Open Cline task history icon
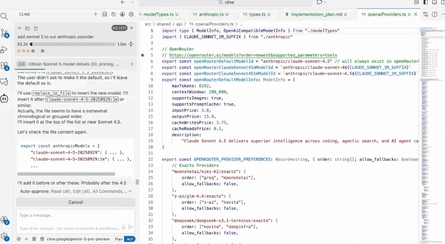The height and width of the screenshot is (244, 445). coord(114,14)
